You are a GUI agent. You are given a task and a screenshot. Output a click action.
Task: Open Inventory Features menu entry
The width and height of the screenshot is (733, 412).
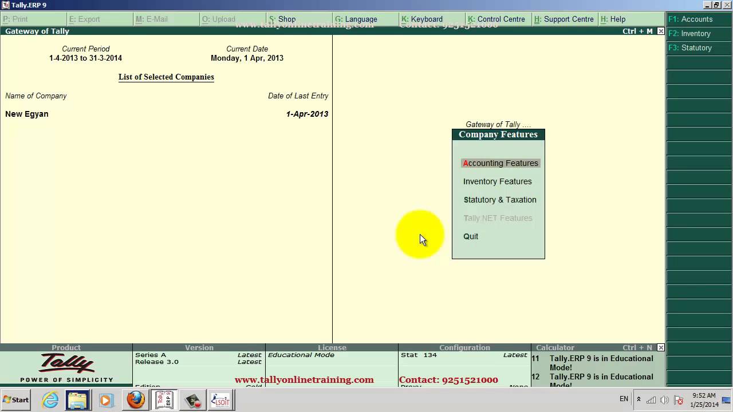pyautogui.click(x=497, y=181)
